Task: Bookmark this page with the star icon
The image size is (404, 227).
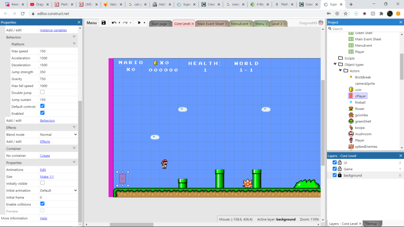Action: (x=346, y=14)
